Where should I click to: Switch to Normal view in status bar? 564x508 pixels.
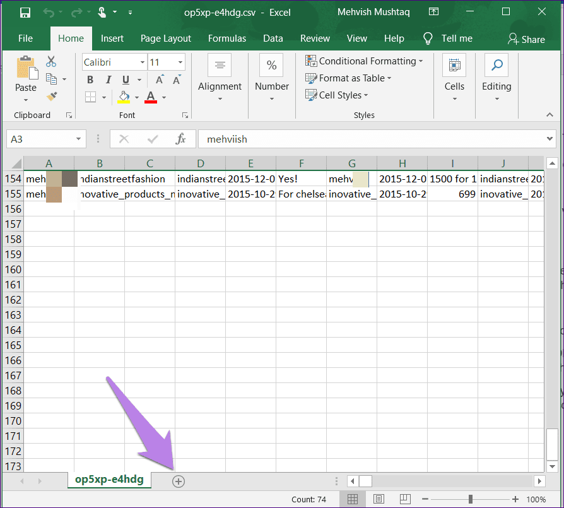[353, 499]
